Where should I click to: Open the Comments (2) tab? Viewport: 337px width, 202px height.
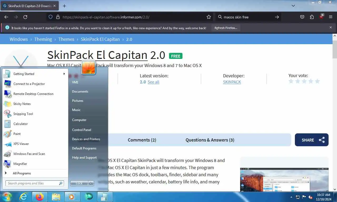[x=142, y=140]
